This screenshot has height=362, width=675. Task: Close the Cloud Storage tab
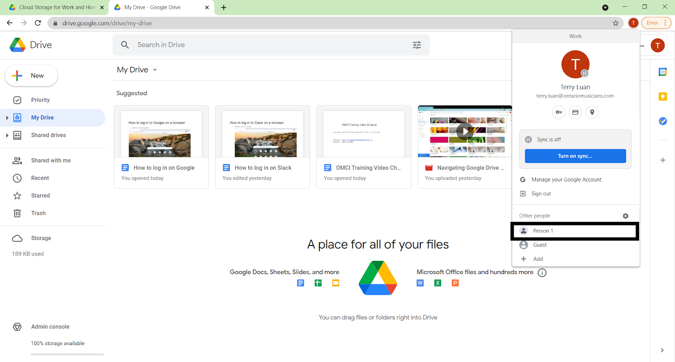click(102, 8)
